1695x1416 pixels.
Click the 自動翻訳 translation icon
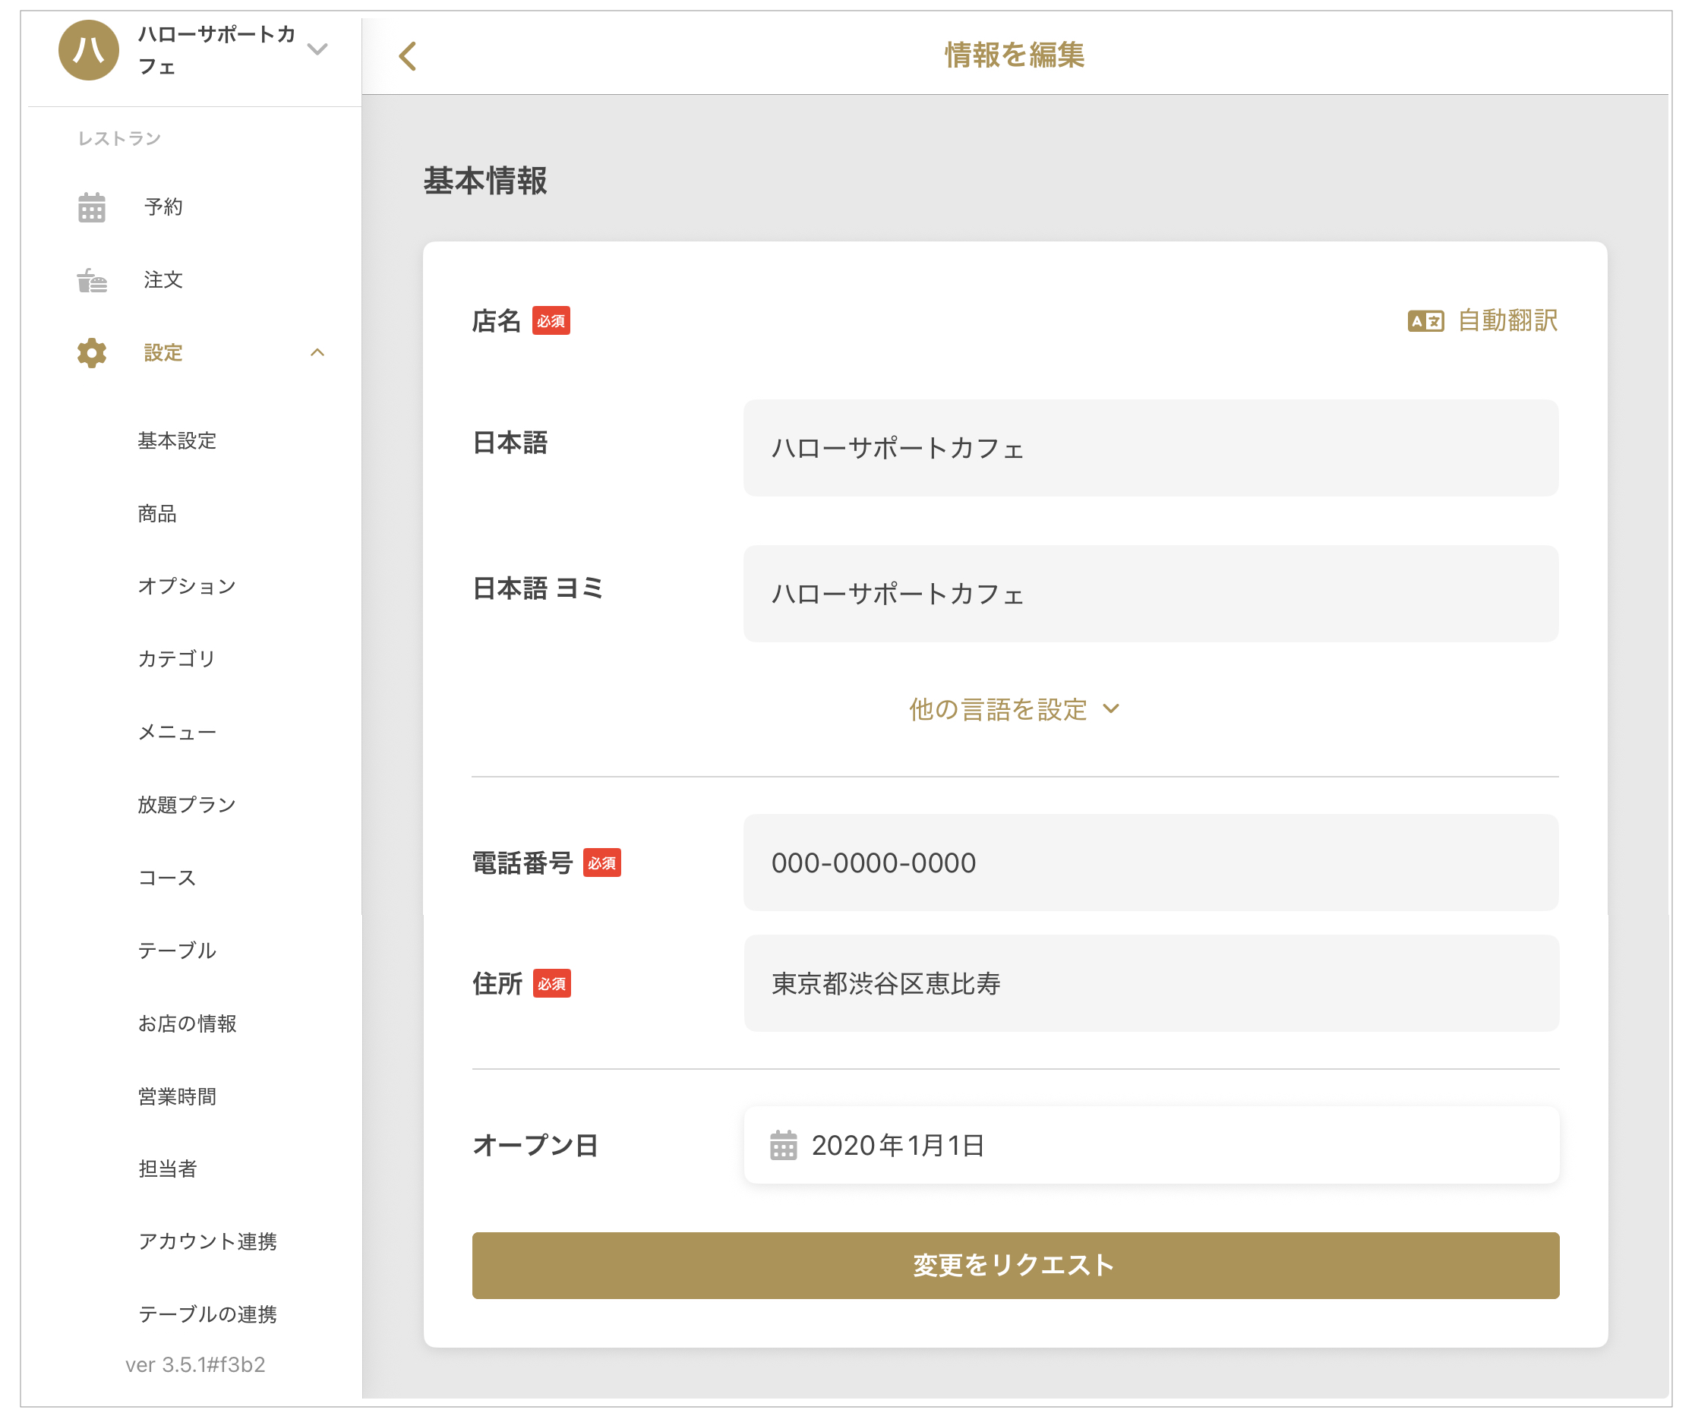tap(1425, 321)
